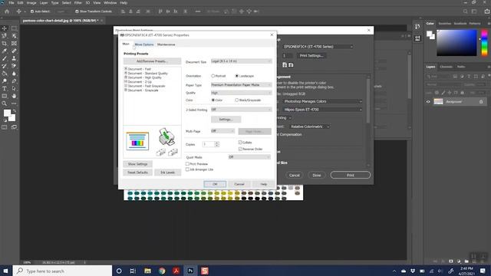Click the Search icon in options bar
Screen dimensions: 491x276
(x=466, y=11)
